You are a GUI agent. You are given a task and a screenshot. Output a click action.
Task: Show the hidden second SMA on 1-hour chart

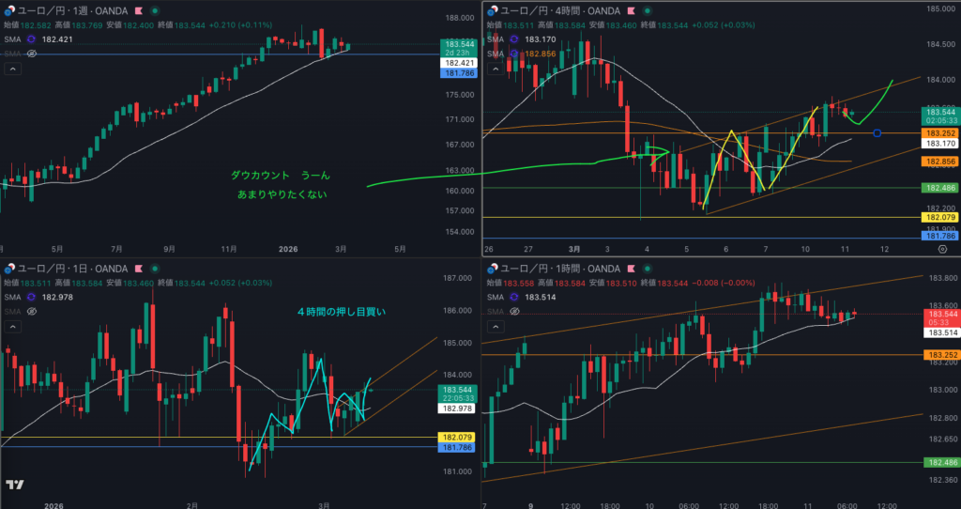pyautogui.click(x=512, y=311)
